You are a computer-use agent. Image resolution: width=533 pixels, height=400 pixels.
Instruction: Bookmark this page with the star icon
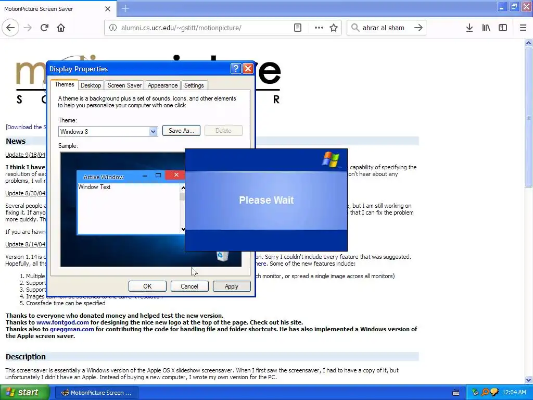click(334, 28)
